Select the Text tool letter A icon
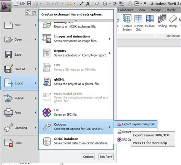This screenshot has width=181, height=165. pos(88,4)
